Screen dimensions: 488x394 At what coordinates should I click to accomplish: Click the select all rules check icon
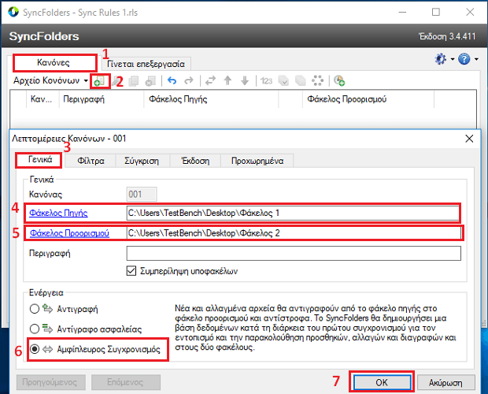[x=283, y=80]
